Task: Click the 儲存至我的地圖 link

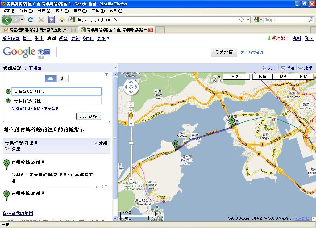Action: tap(18, 213)
